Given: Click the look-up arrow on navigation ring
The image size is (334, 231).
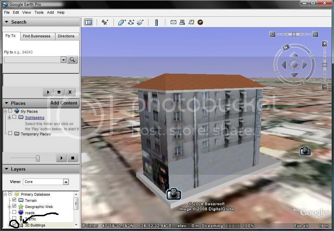Looking at the screenshot, I should click(294, 54).
